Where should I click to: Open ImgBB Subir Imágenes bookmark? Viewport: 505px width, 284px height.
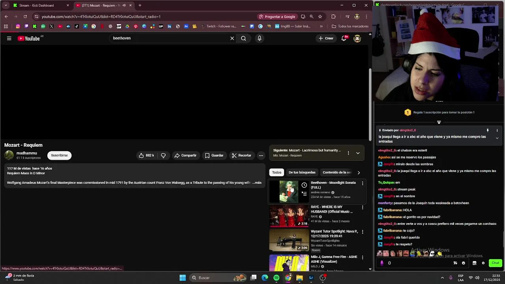coord(293,26)
